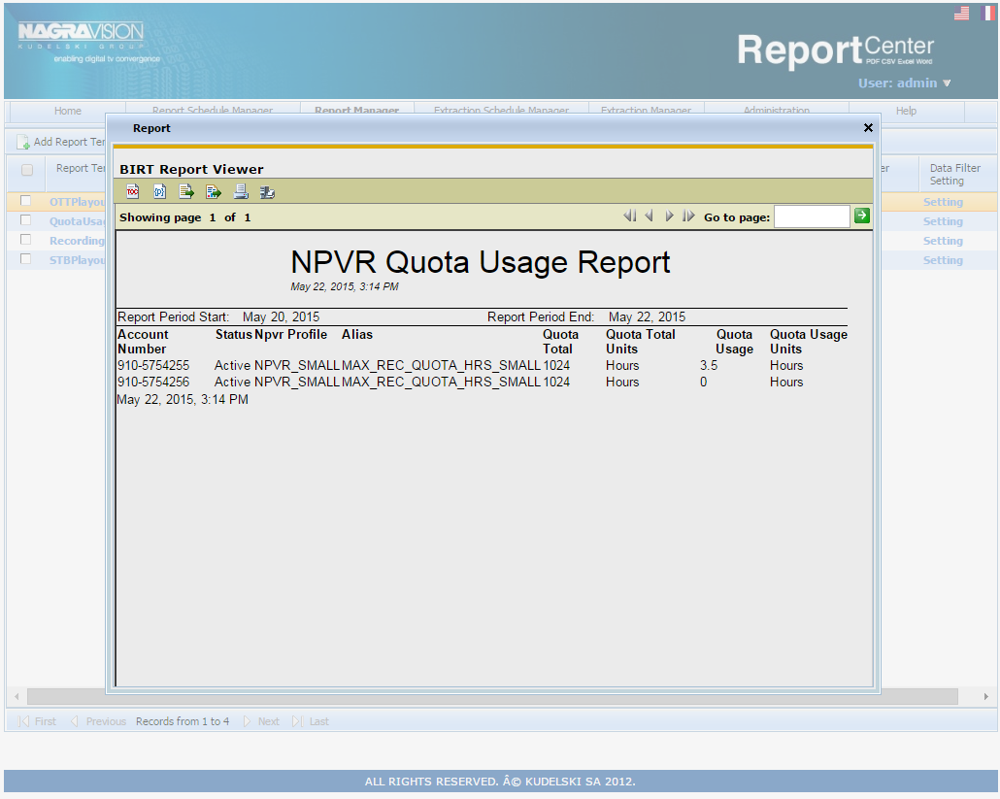Print the report on the server
The height and width of the screenshot is (799, 1000).
click(x=267, y=191)
